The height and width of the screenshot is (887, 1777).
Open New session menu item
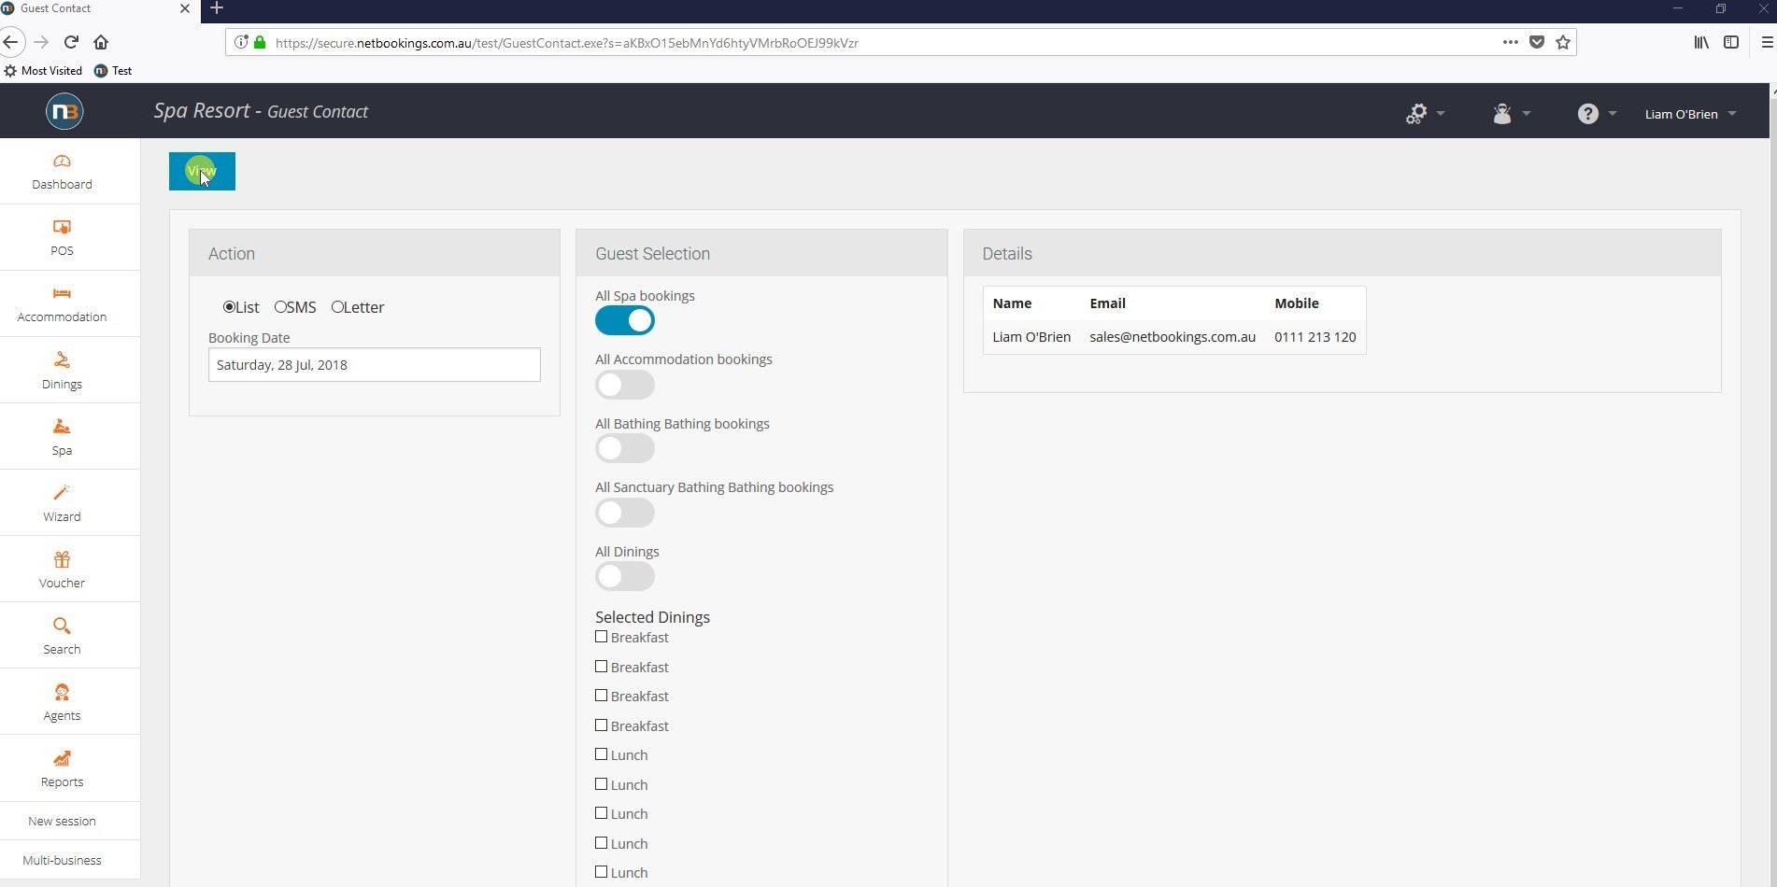click(x=62, y=821)
